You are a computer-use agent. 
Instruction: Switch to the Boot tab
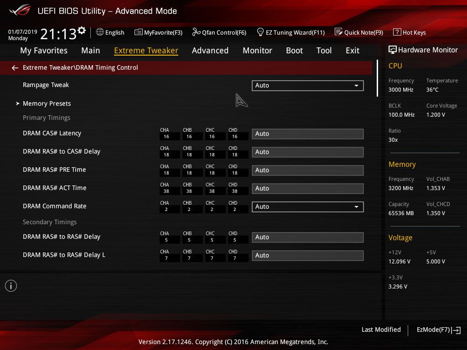(x=294, y=51)
